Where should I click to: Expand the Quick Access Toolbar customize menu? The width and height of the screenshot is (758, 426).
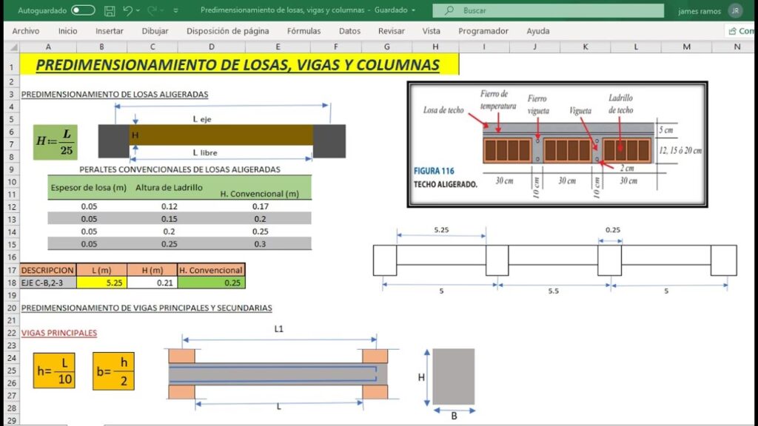tap(175, 11)
